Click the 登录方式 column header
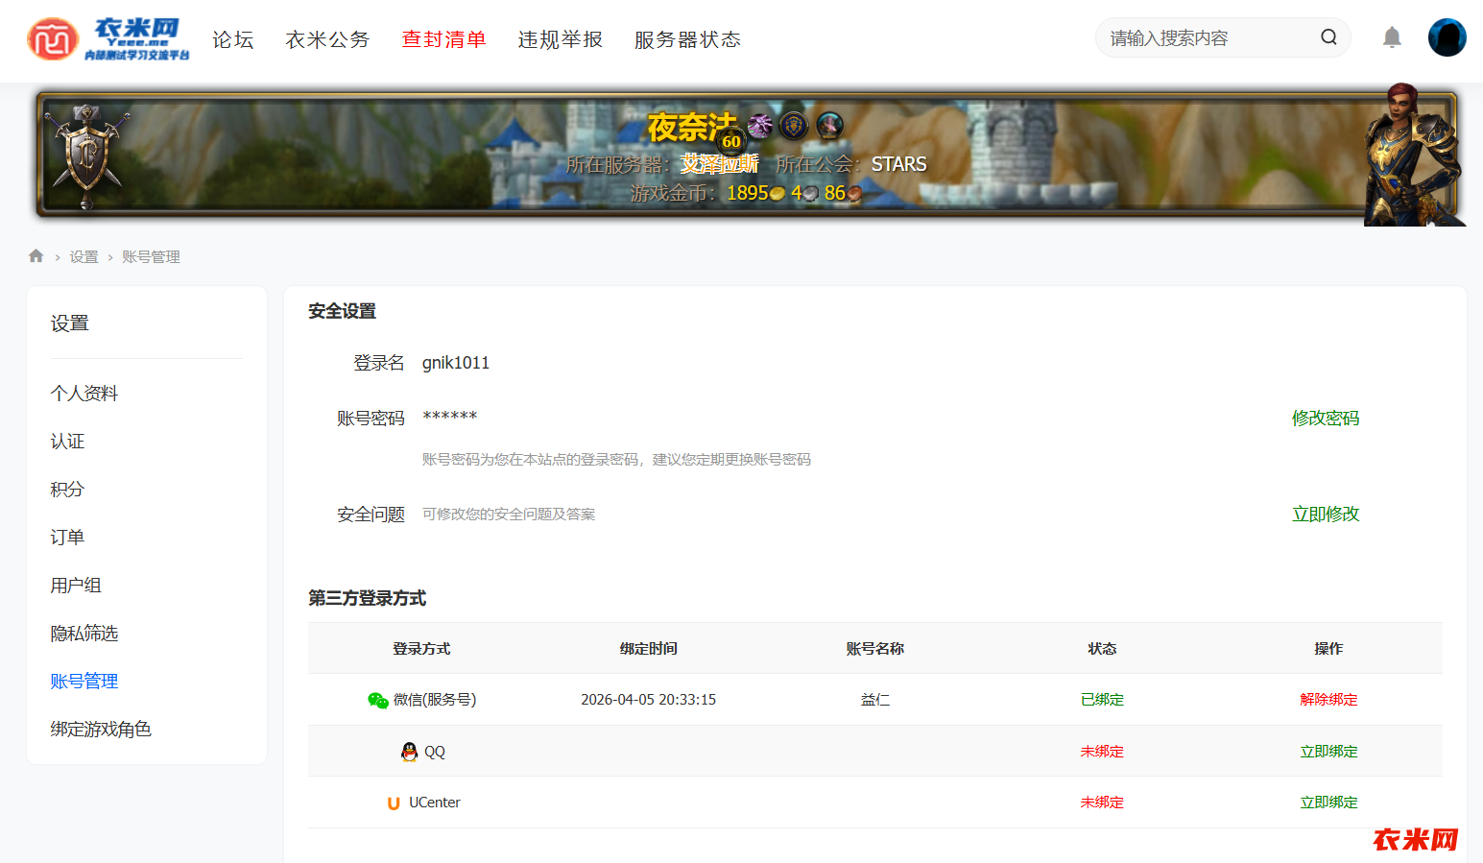This screenshot has height=863, width=1483. point(421,649)
